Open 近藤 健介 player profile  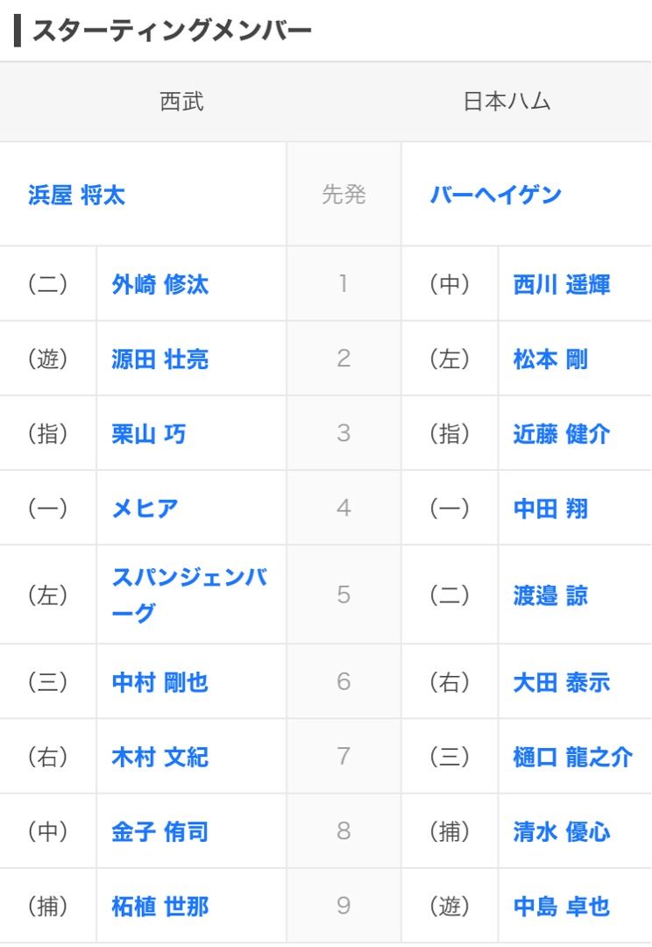point(561,434)
